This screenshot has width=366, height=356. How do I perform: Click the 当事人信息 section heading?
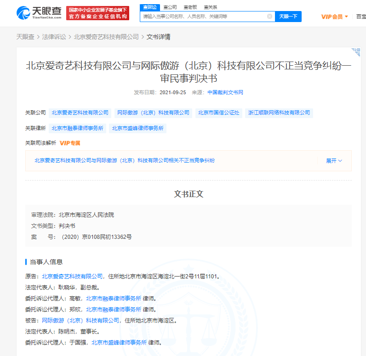click(46, 262)
